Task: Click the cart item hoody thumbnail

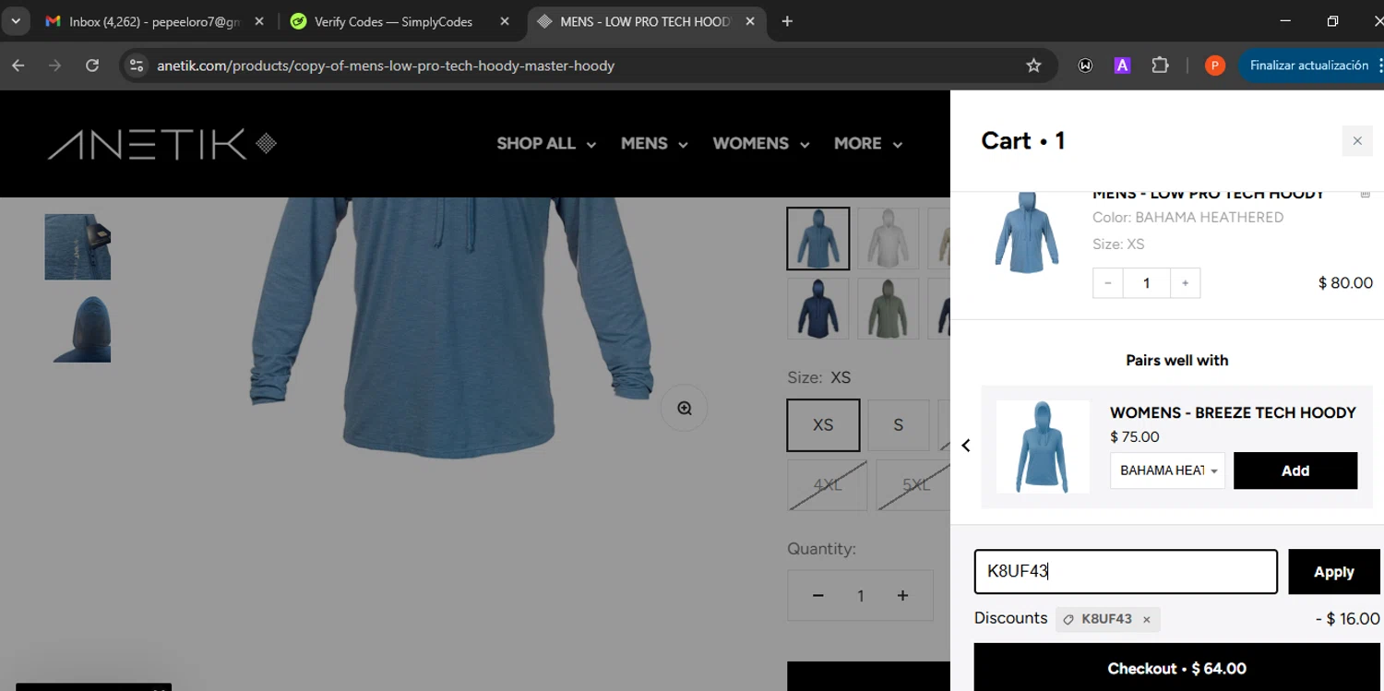Action: [1025, 232]
